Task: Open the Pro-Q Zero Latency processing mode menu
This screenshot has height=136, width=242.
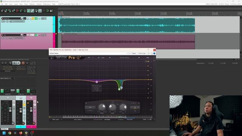Action: pos(78,119)
